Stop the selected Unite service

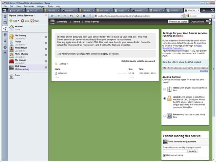click(25, 21)
